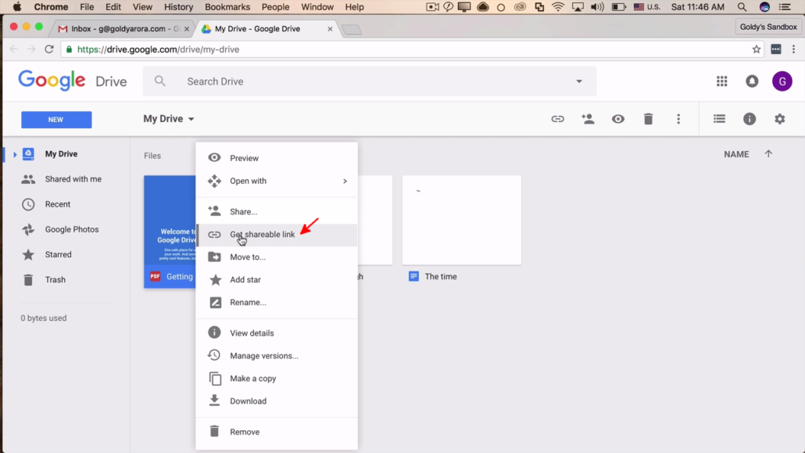Click the extension icon beside bookmark star
Viewport: 805px width, 453px height.
click(x=776, y=49)
